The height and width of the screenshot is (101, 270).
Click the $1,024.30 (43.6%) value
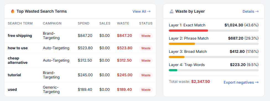(242, 25)
